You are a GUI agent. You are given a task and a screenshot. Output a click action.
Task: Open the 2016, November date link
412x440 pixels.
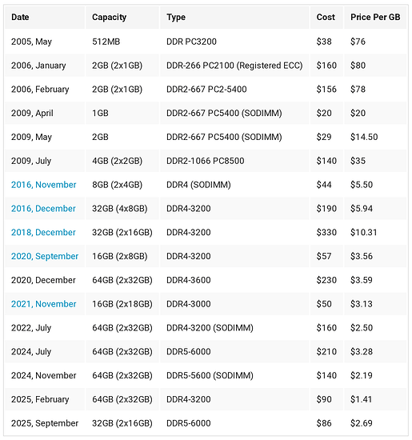point(43,185)
